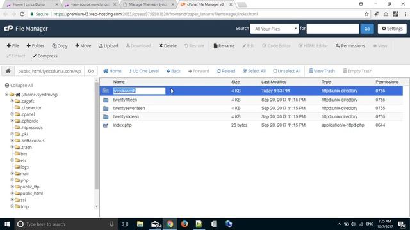The image size is (410, 230).
Task: Click the Download toolbar button
Action: coord(138,45)
